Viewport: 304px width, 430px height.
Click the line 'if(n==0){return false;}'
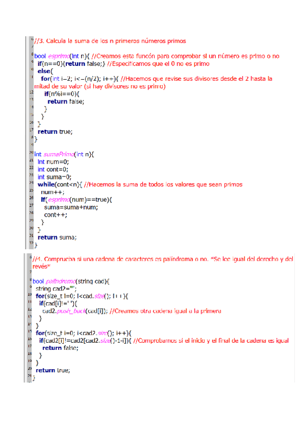71,64
